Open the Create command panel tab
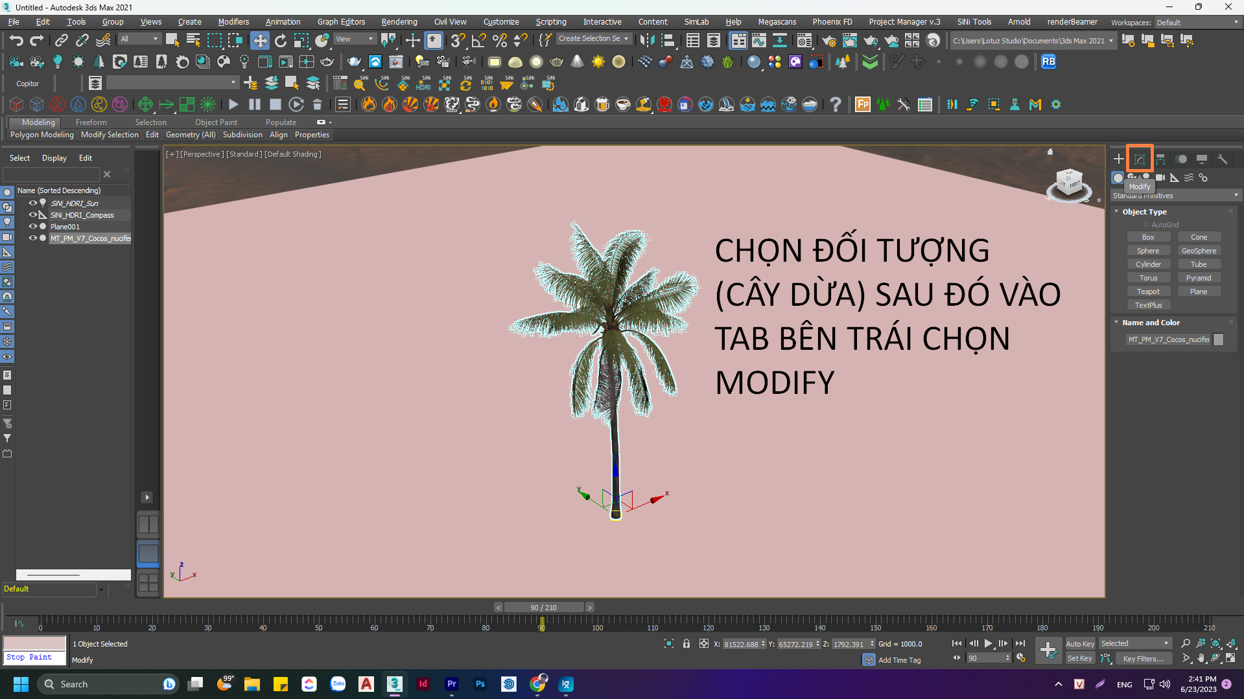The width and height of the screenshot is (1244, 699). click(x=1118, y=159)
